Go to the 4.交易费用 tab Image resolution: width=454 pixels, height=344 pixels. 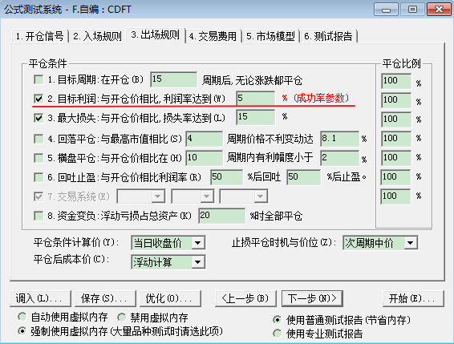[213, 37]
